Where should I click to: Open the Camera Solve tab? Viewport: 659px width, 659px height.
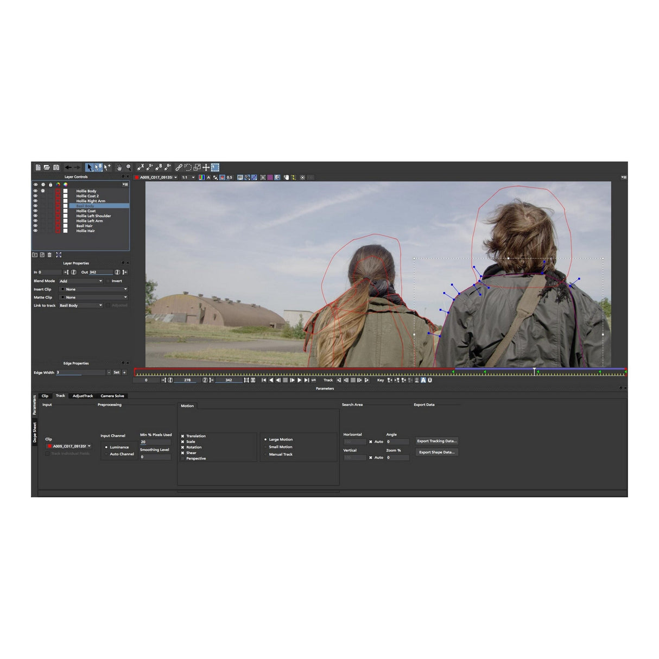pyautogui.click(x=112, y=396)
